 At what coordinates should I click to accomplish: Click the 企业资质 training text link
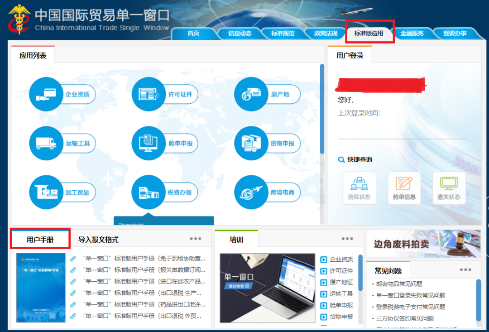tap(341, 259)
